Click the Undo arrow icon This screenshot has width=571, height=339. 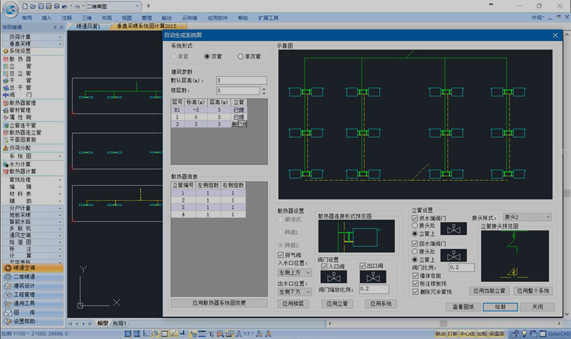[66, 6]
